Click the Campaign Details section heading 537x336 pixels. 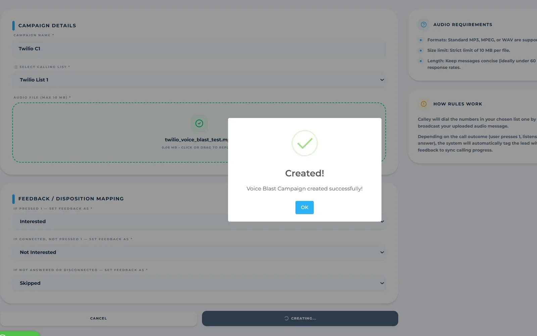point(47,25)
